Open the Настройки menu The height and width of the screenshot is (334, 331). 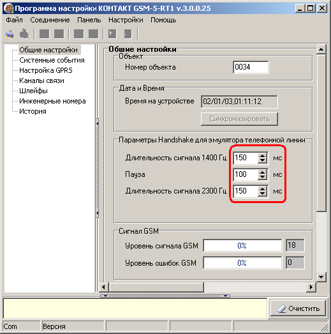126,20
